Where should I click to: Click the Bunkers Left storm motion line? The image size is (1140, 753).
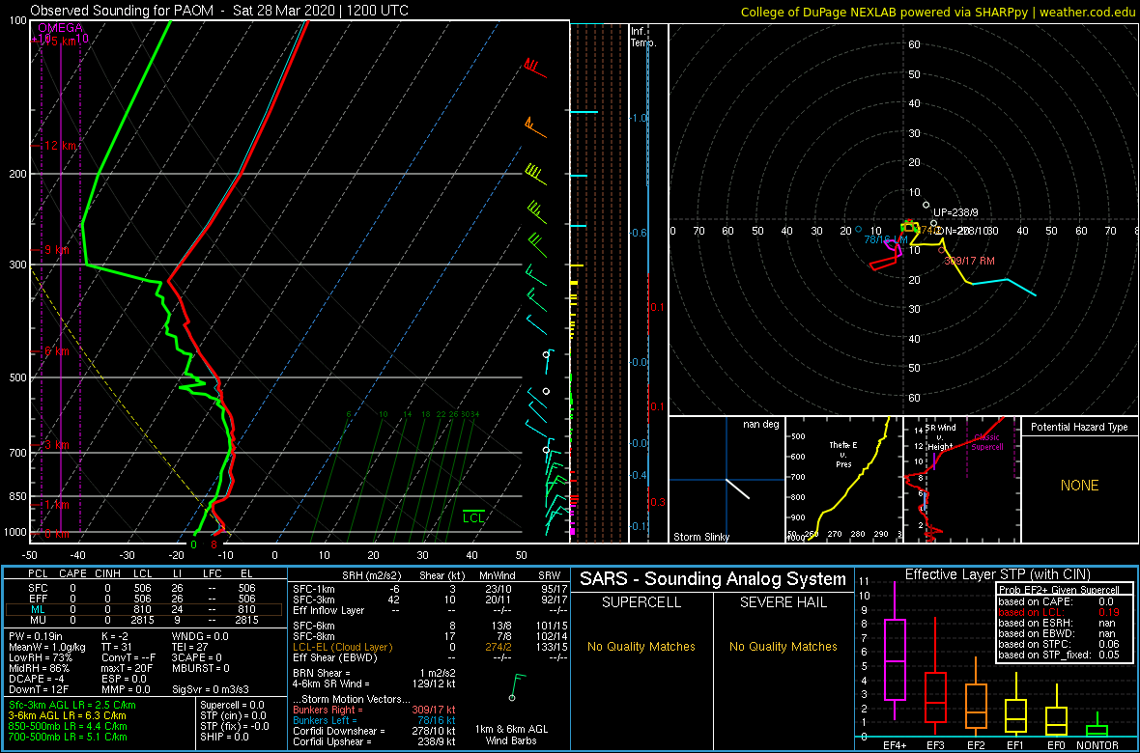(374, 719)
